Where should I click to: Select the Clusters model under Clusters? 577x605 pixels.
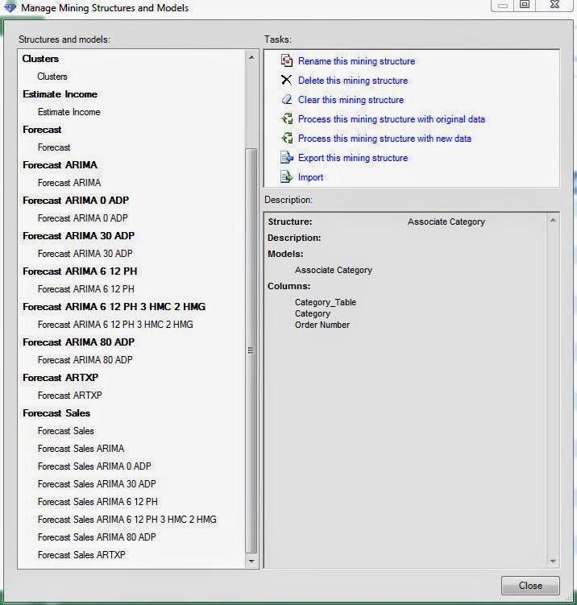(52, 77)
